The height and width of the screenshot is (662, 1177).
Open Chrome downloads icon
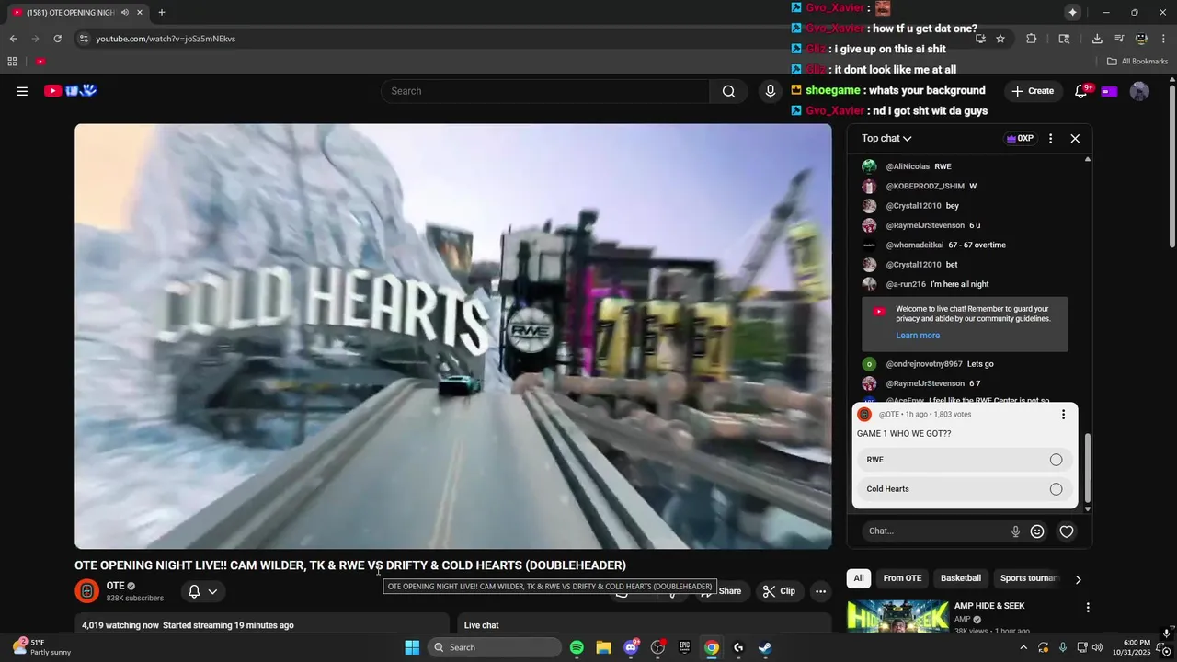[x=1097, y=39]
